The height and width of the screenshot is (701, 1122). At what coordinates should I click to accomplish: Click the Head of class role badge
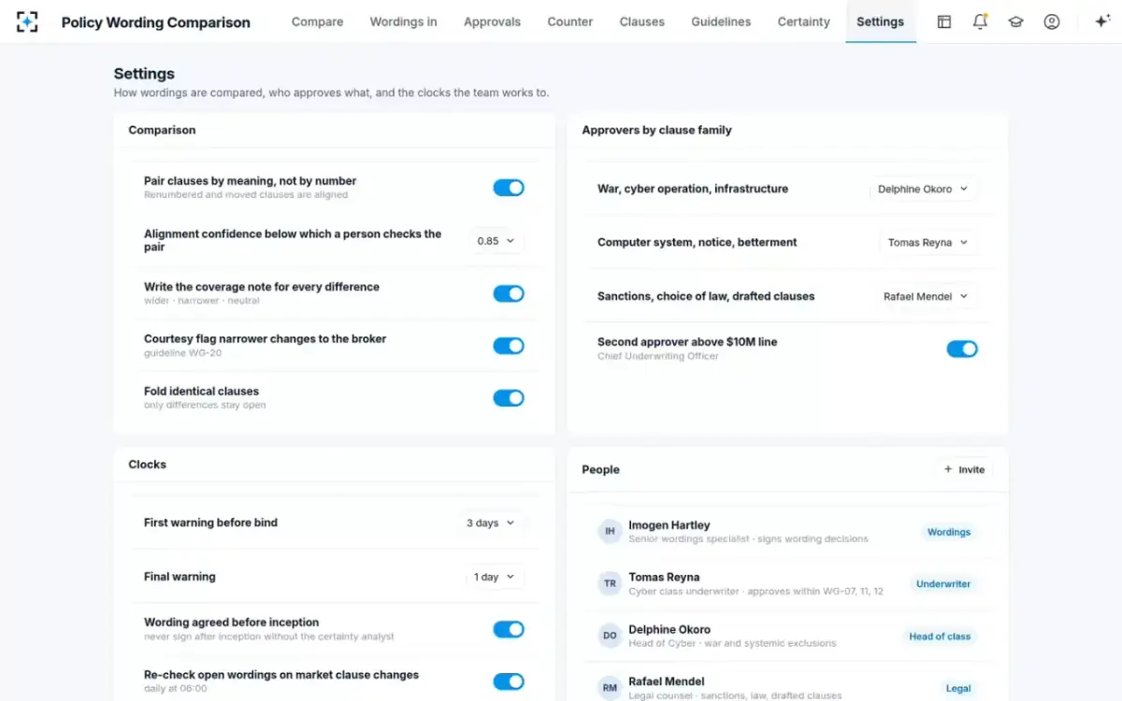point(940,637)
